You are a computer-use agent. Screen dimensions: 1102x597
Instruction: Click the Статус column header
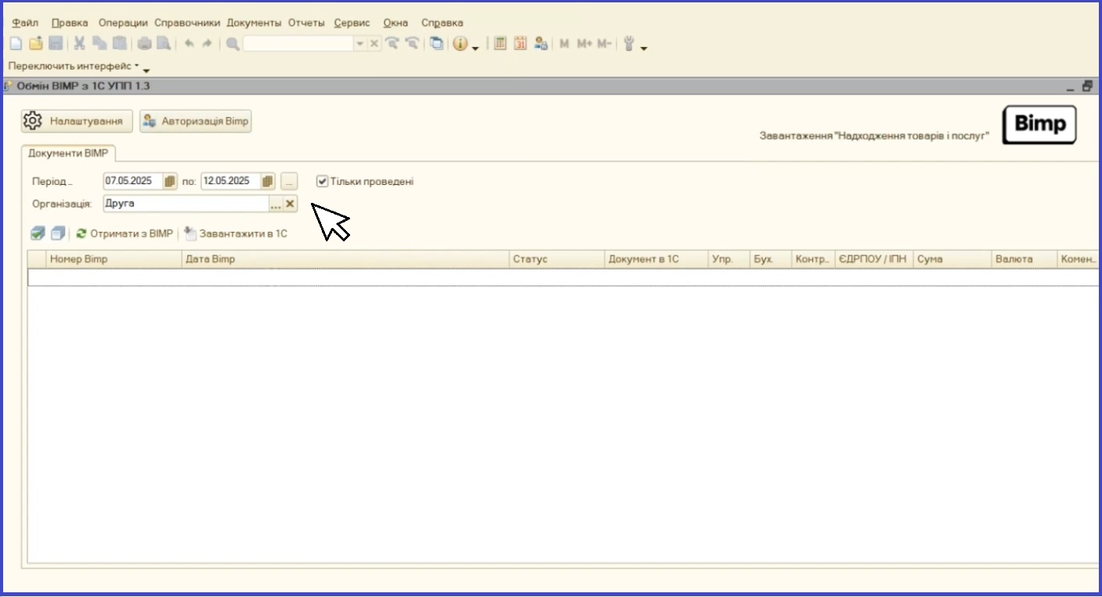[557, 259]
